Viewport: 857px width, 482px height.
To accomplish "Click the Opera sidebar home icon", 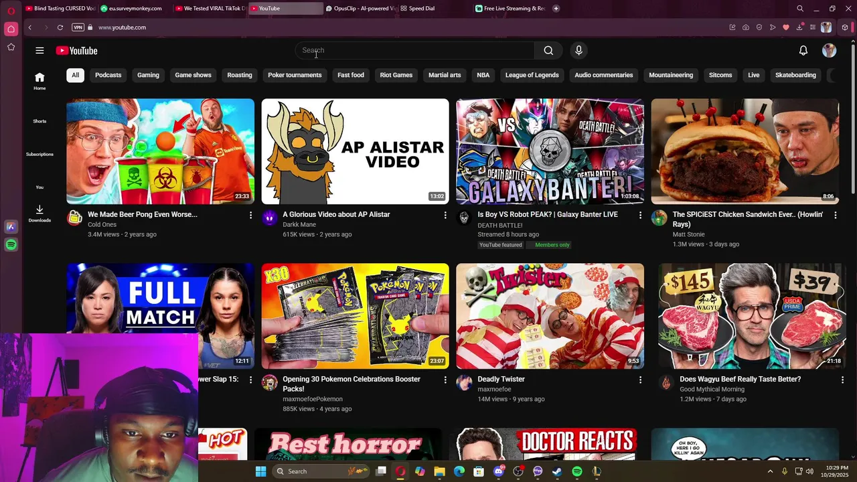I will [x=11, y=29].
